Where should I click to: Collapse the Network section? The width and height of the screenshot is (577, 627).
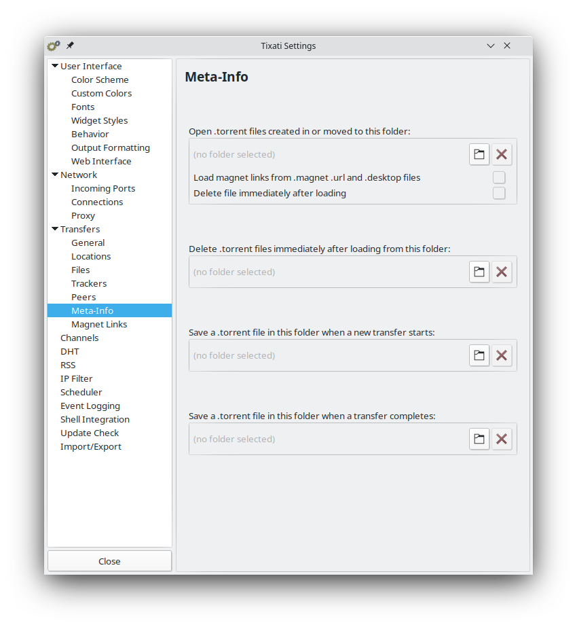point(55,175)
